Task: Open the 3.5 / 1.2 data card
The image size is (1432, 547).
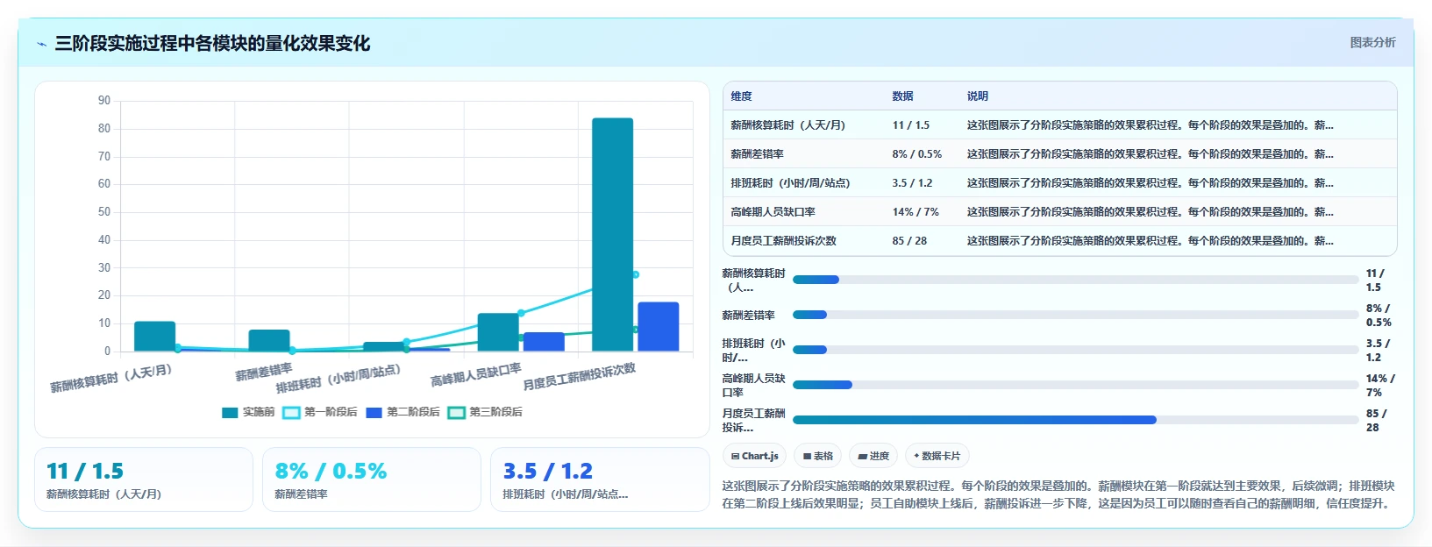Action: tap(600, 480)
